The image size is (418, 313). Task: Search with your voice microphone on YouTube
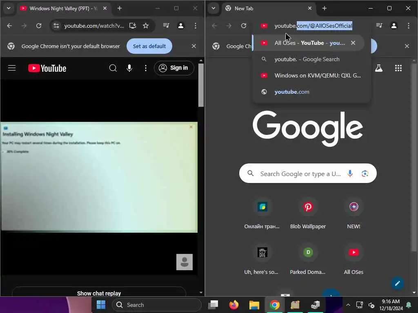tap(129, 68)
